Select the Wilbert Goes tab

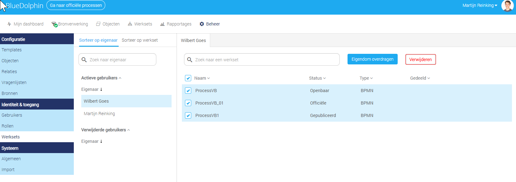click(x=193, y=40)
